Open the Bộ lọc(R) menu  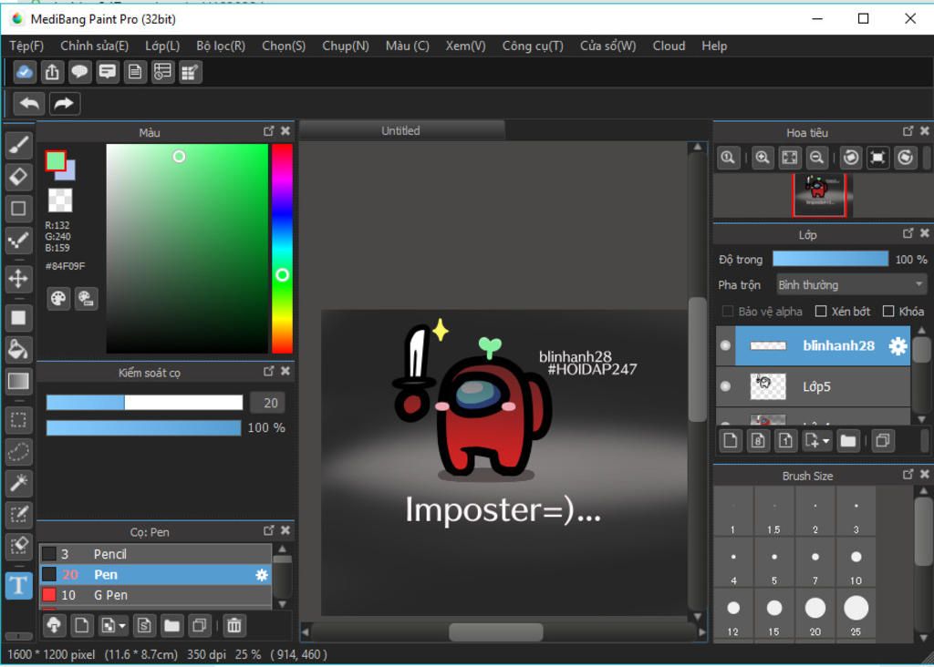(x=221, y=46)
